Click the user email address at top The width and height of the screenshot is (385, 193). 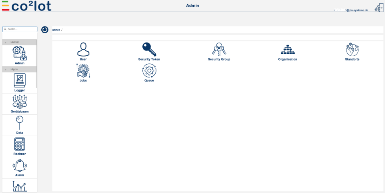coord(351,10)
